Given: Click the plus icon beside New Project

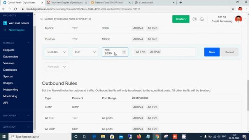Looking at the screenshot, I should [x=5, y=30].
